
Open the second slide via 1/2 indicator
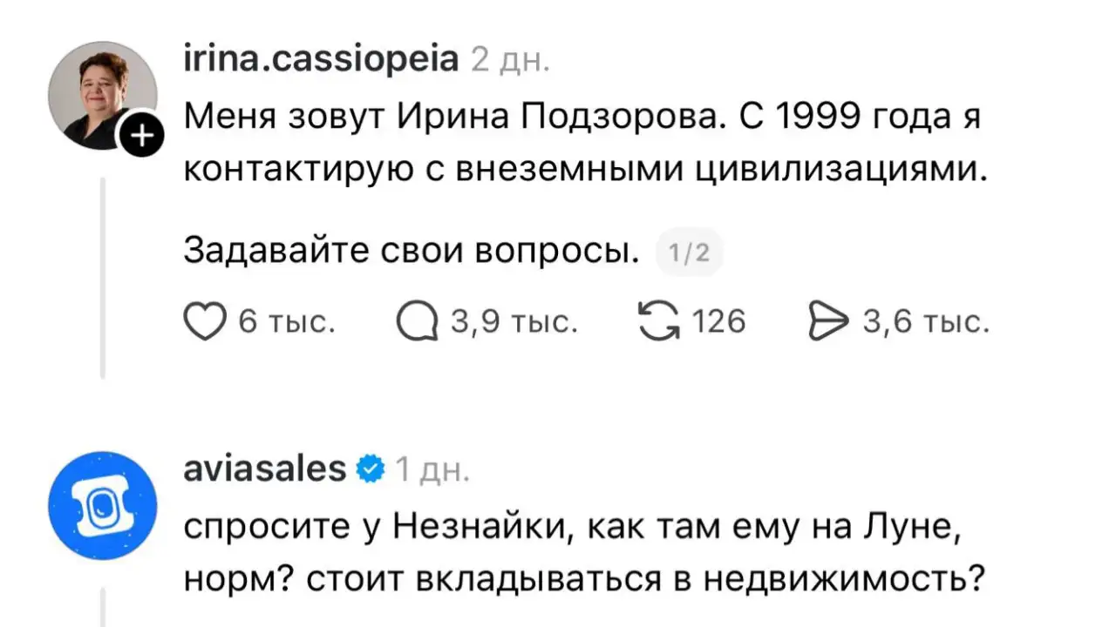pos(689,252)
